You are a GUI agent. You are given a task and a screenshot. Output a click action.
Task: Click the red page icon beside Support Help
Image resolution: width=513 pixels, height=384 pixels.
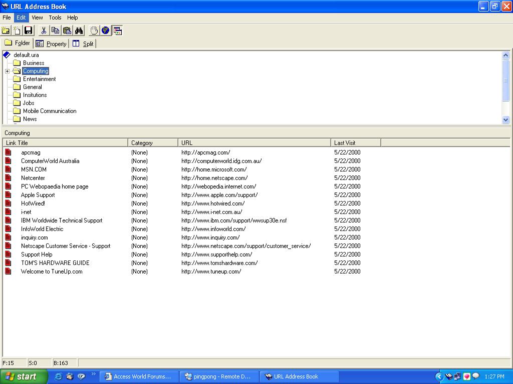8,254
